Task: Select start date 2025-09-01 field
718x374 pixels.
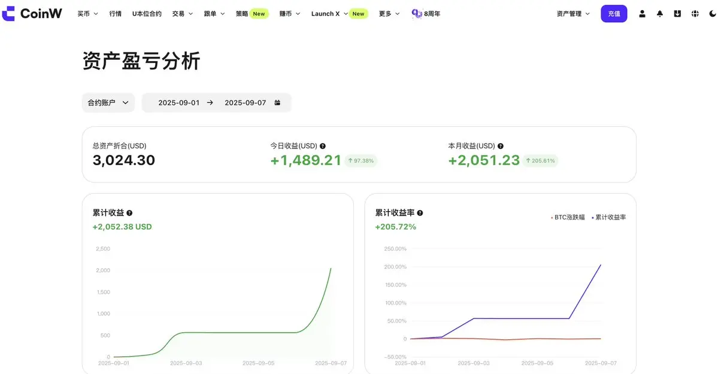Action: (x=178, y=102)
